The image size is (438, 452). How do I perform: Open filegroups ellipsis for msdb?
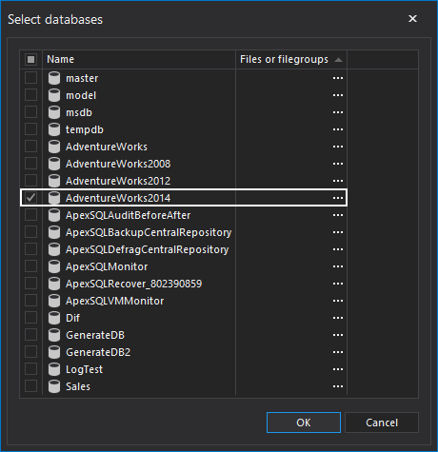coord(338,112)
